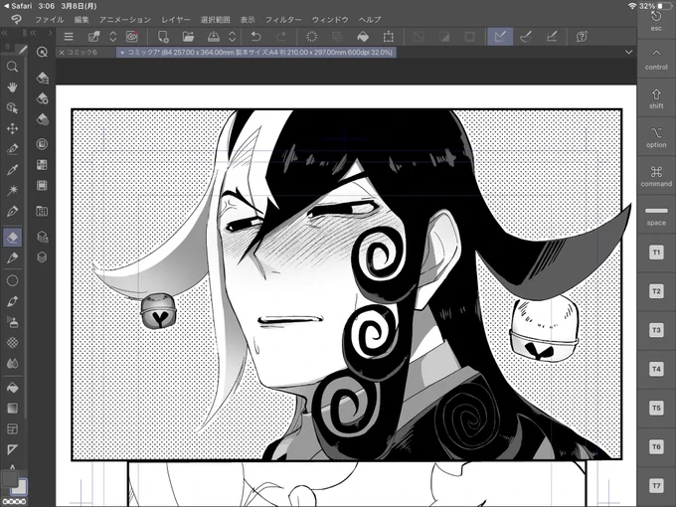676x507 pixels.
Task: Open the Tool Property eraser palette
Action: tap(42, 98)
